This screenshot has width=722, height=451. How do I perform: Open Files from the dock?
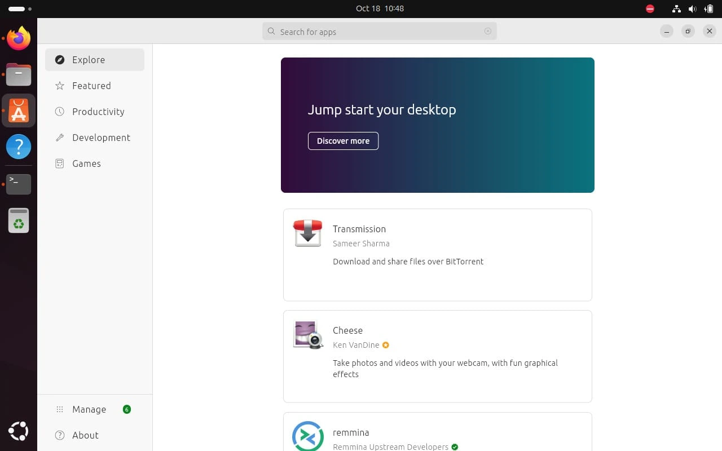pyautogui.click(x=19, y=74)
